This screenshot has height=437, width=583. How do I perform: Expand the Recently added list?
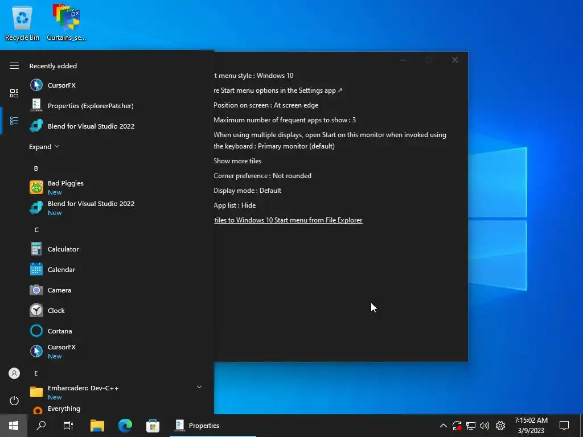(x=44, y=147)
